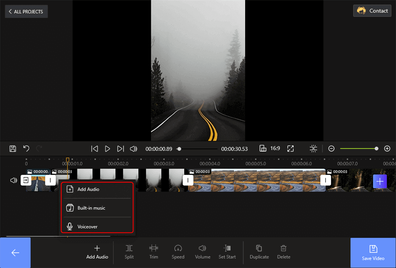Click the back arrow button
Image resolution: width=396 pixels, height=268 pixels.
15,253
